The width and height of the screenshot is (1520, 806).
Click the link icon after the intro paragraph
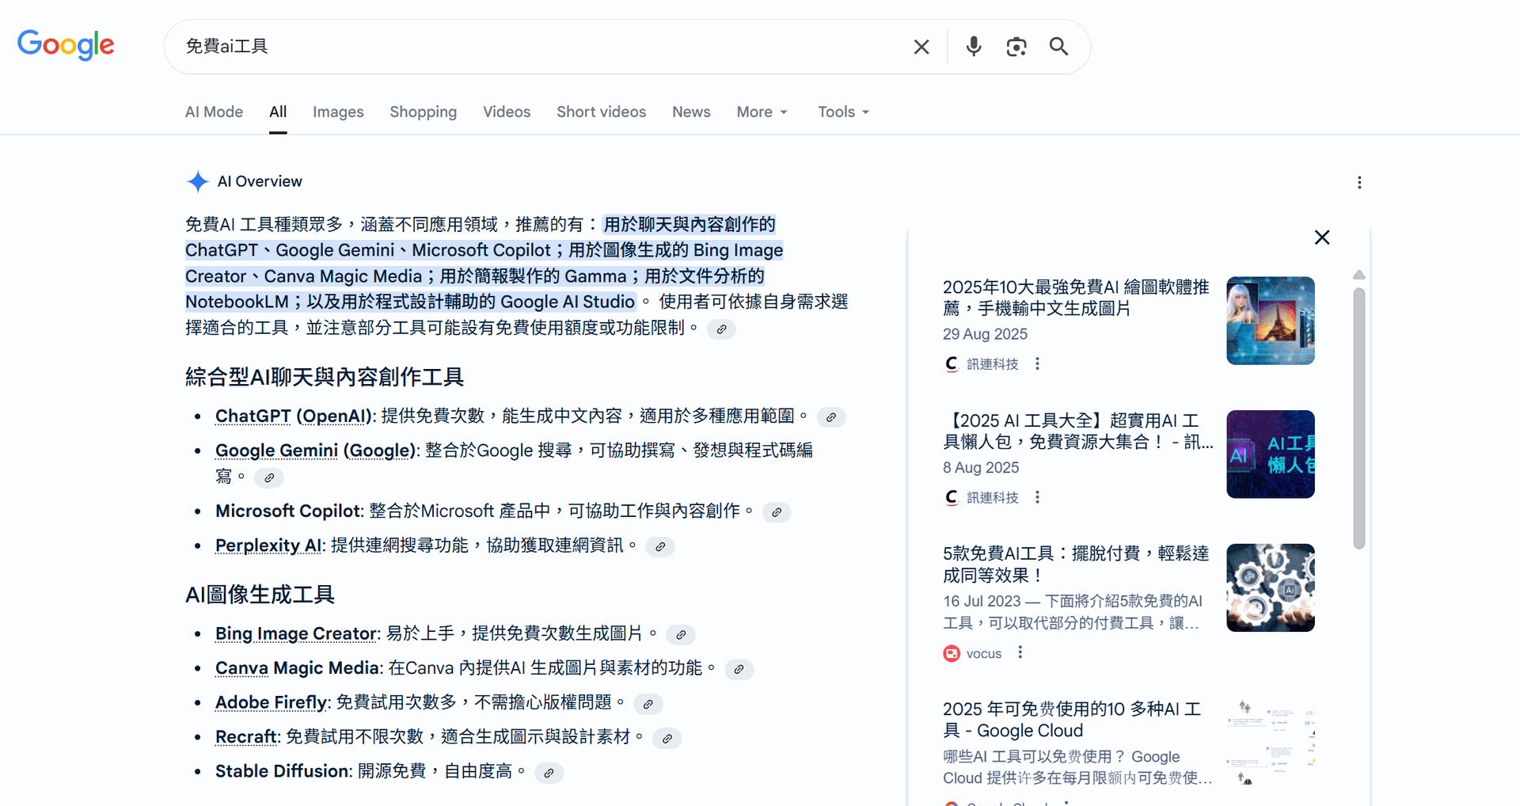tap(721, 329)
